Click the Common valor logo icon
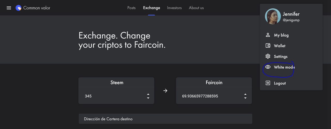Image resolution: width=331 pixels, height=129 pixels. (18, 8)
